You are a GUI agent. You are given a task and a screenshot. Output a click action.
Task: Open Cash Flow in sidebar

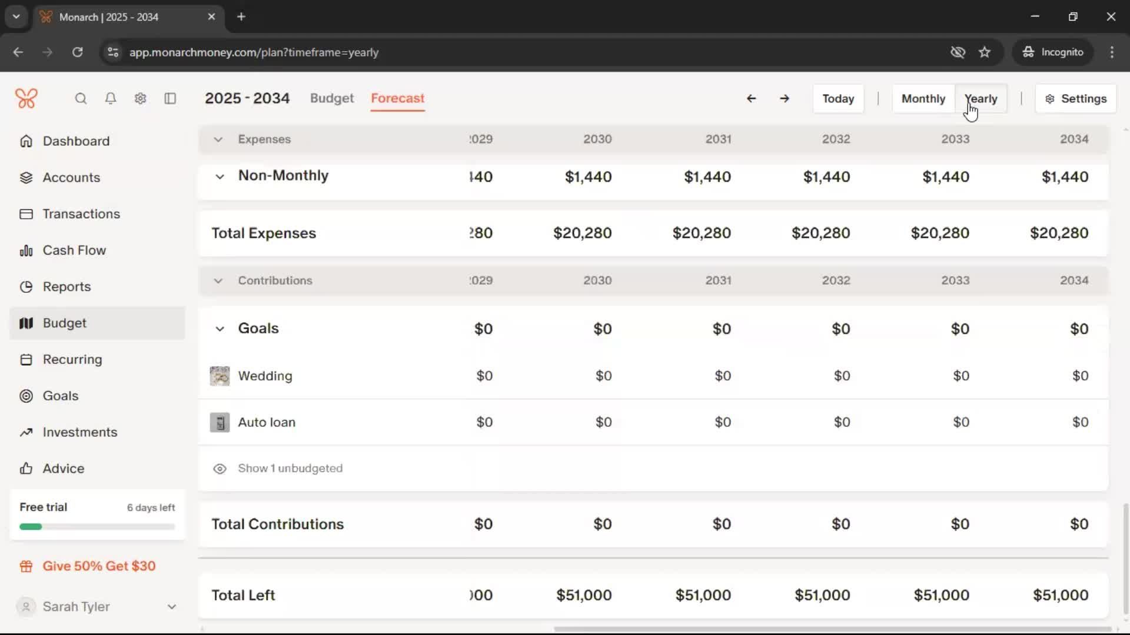click(x=74, y=250)
